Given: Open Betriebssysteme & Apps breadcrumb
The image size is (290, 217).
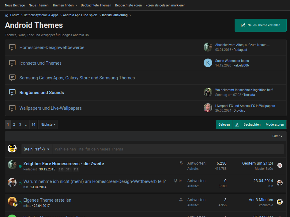Looking at the screenshot, I should [x=41, y=15].
